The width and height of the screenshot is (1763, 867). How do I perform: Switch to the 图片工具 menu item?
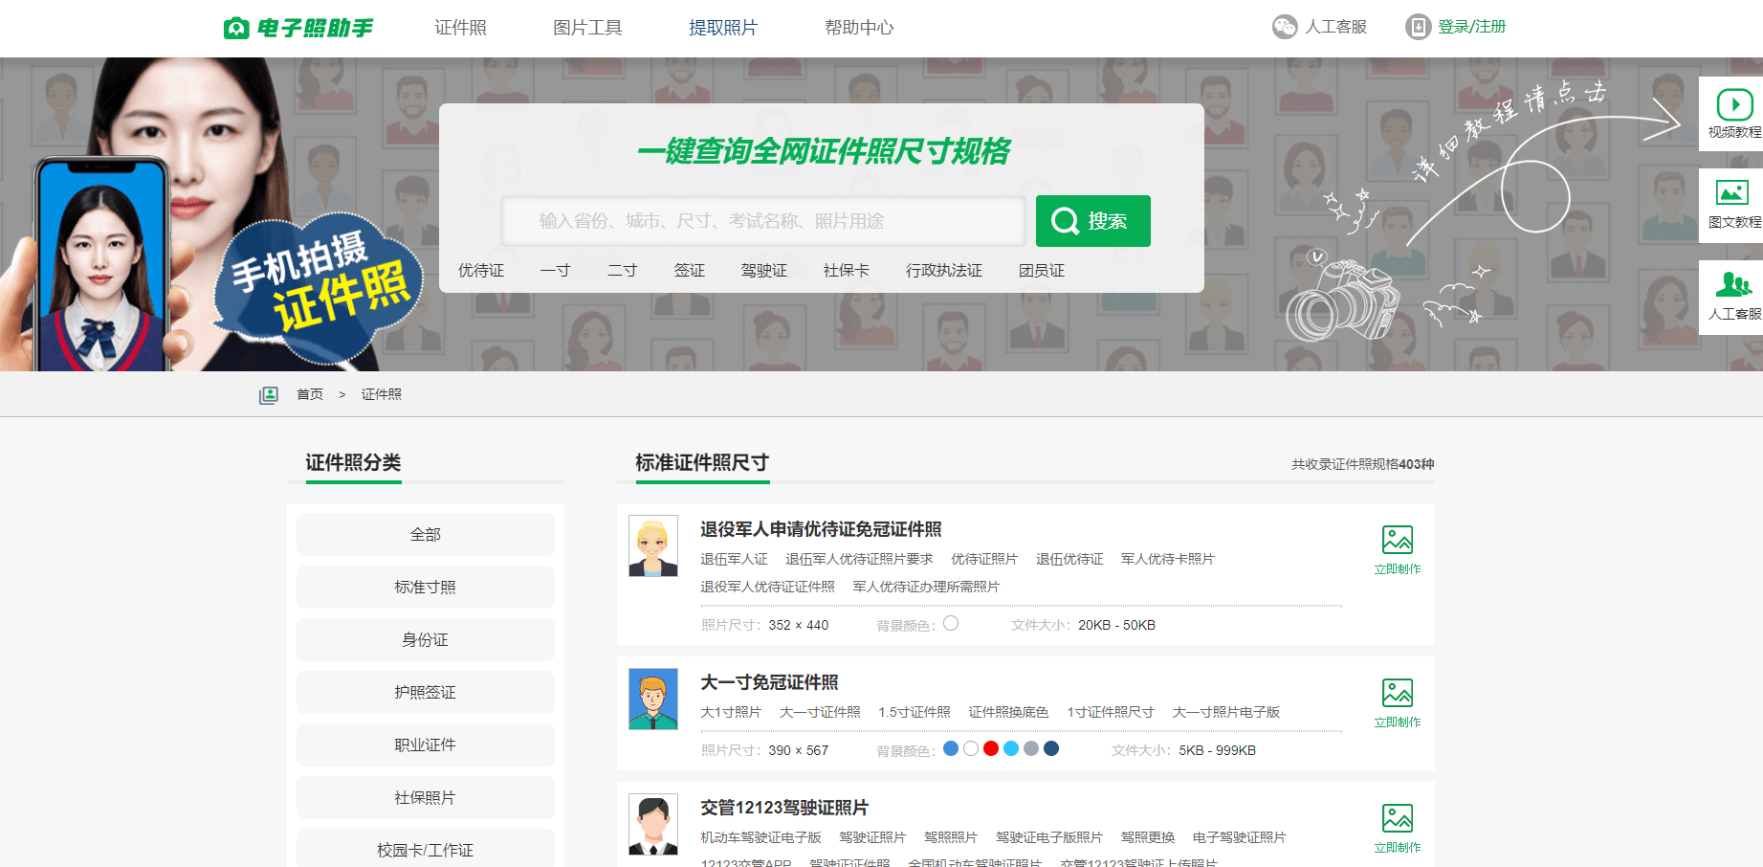click(x=586, y=27)
